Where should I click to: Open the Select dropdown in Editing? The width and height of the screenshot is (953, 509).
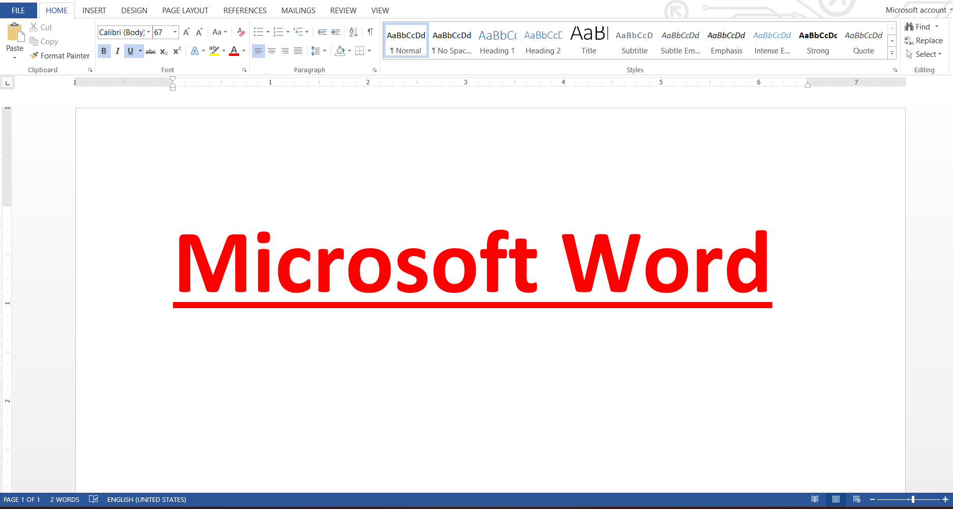[x=924, y=54]
